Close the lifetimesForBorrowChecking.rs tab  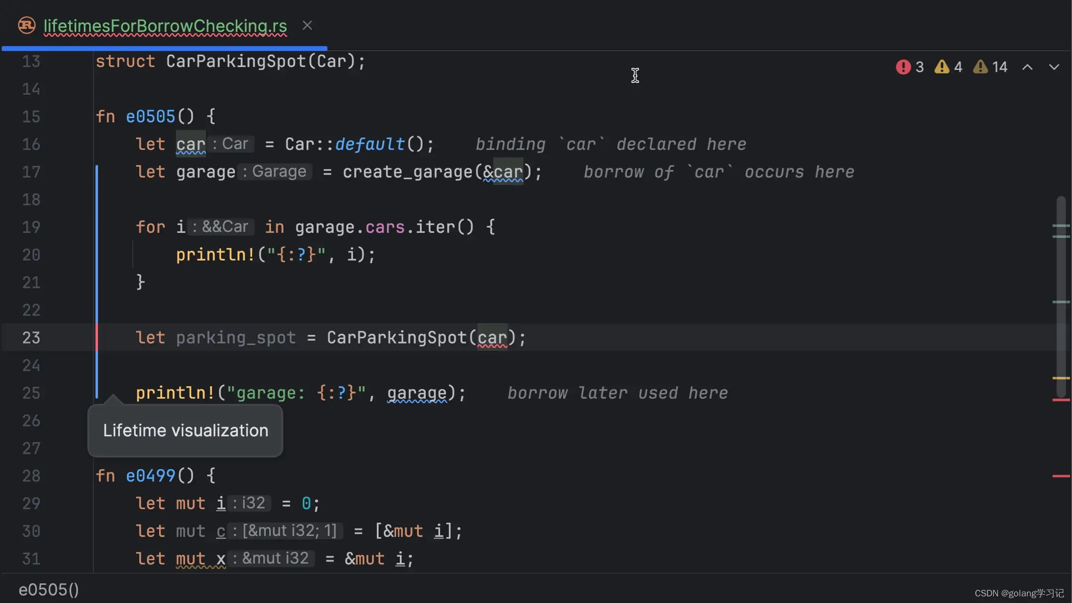pos(307,25)
